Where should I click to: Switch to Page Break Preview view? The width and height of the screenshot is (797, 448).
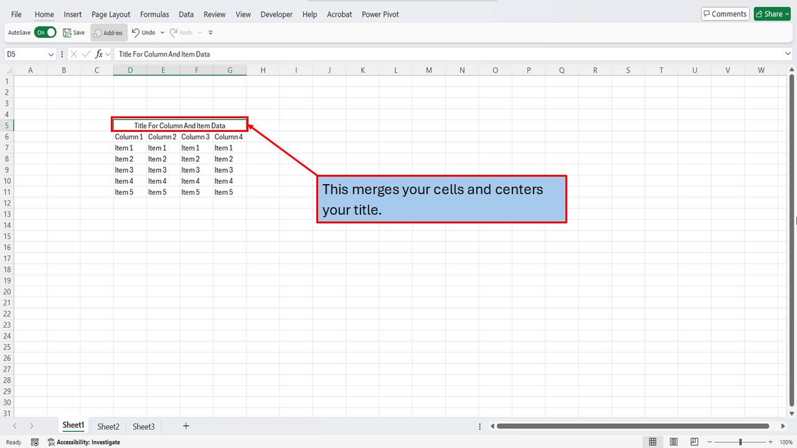point(694,441)
